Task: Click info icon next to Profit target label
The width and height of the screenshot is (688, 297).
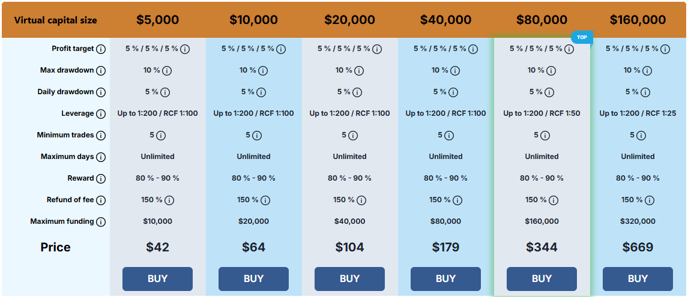Action: point(100,49)
